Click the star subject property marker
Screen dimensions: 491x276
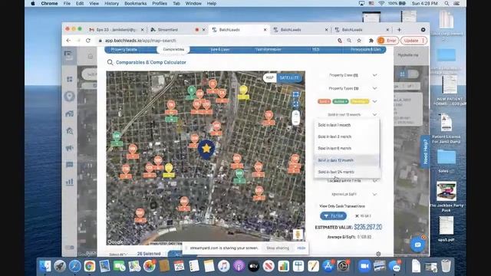pos(206,149)
